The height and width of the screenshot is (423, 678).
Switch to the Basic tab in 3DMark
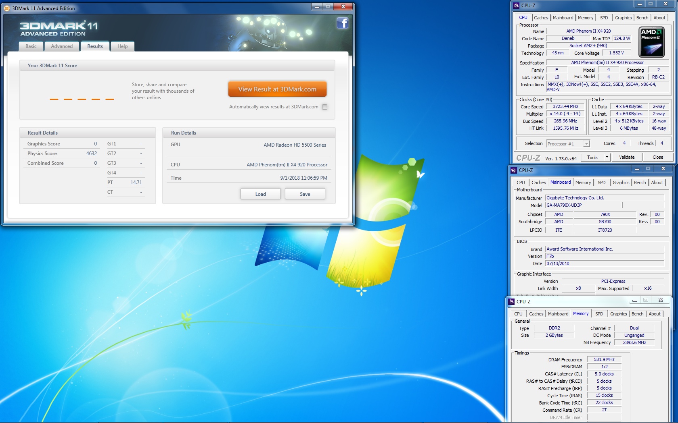[31, 46]
